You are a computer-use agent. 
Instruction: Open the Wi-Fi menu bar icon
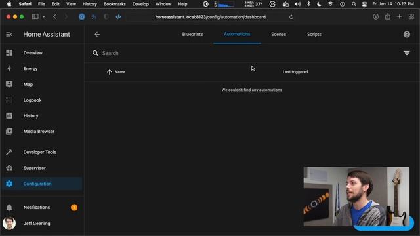(x=330, y=4)
